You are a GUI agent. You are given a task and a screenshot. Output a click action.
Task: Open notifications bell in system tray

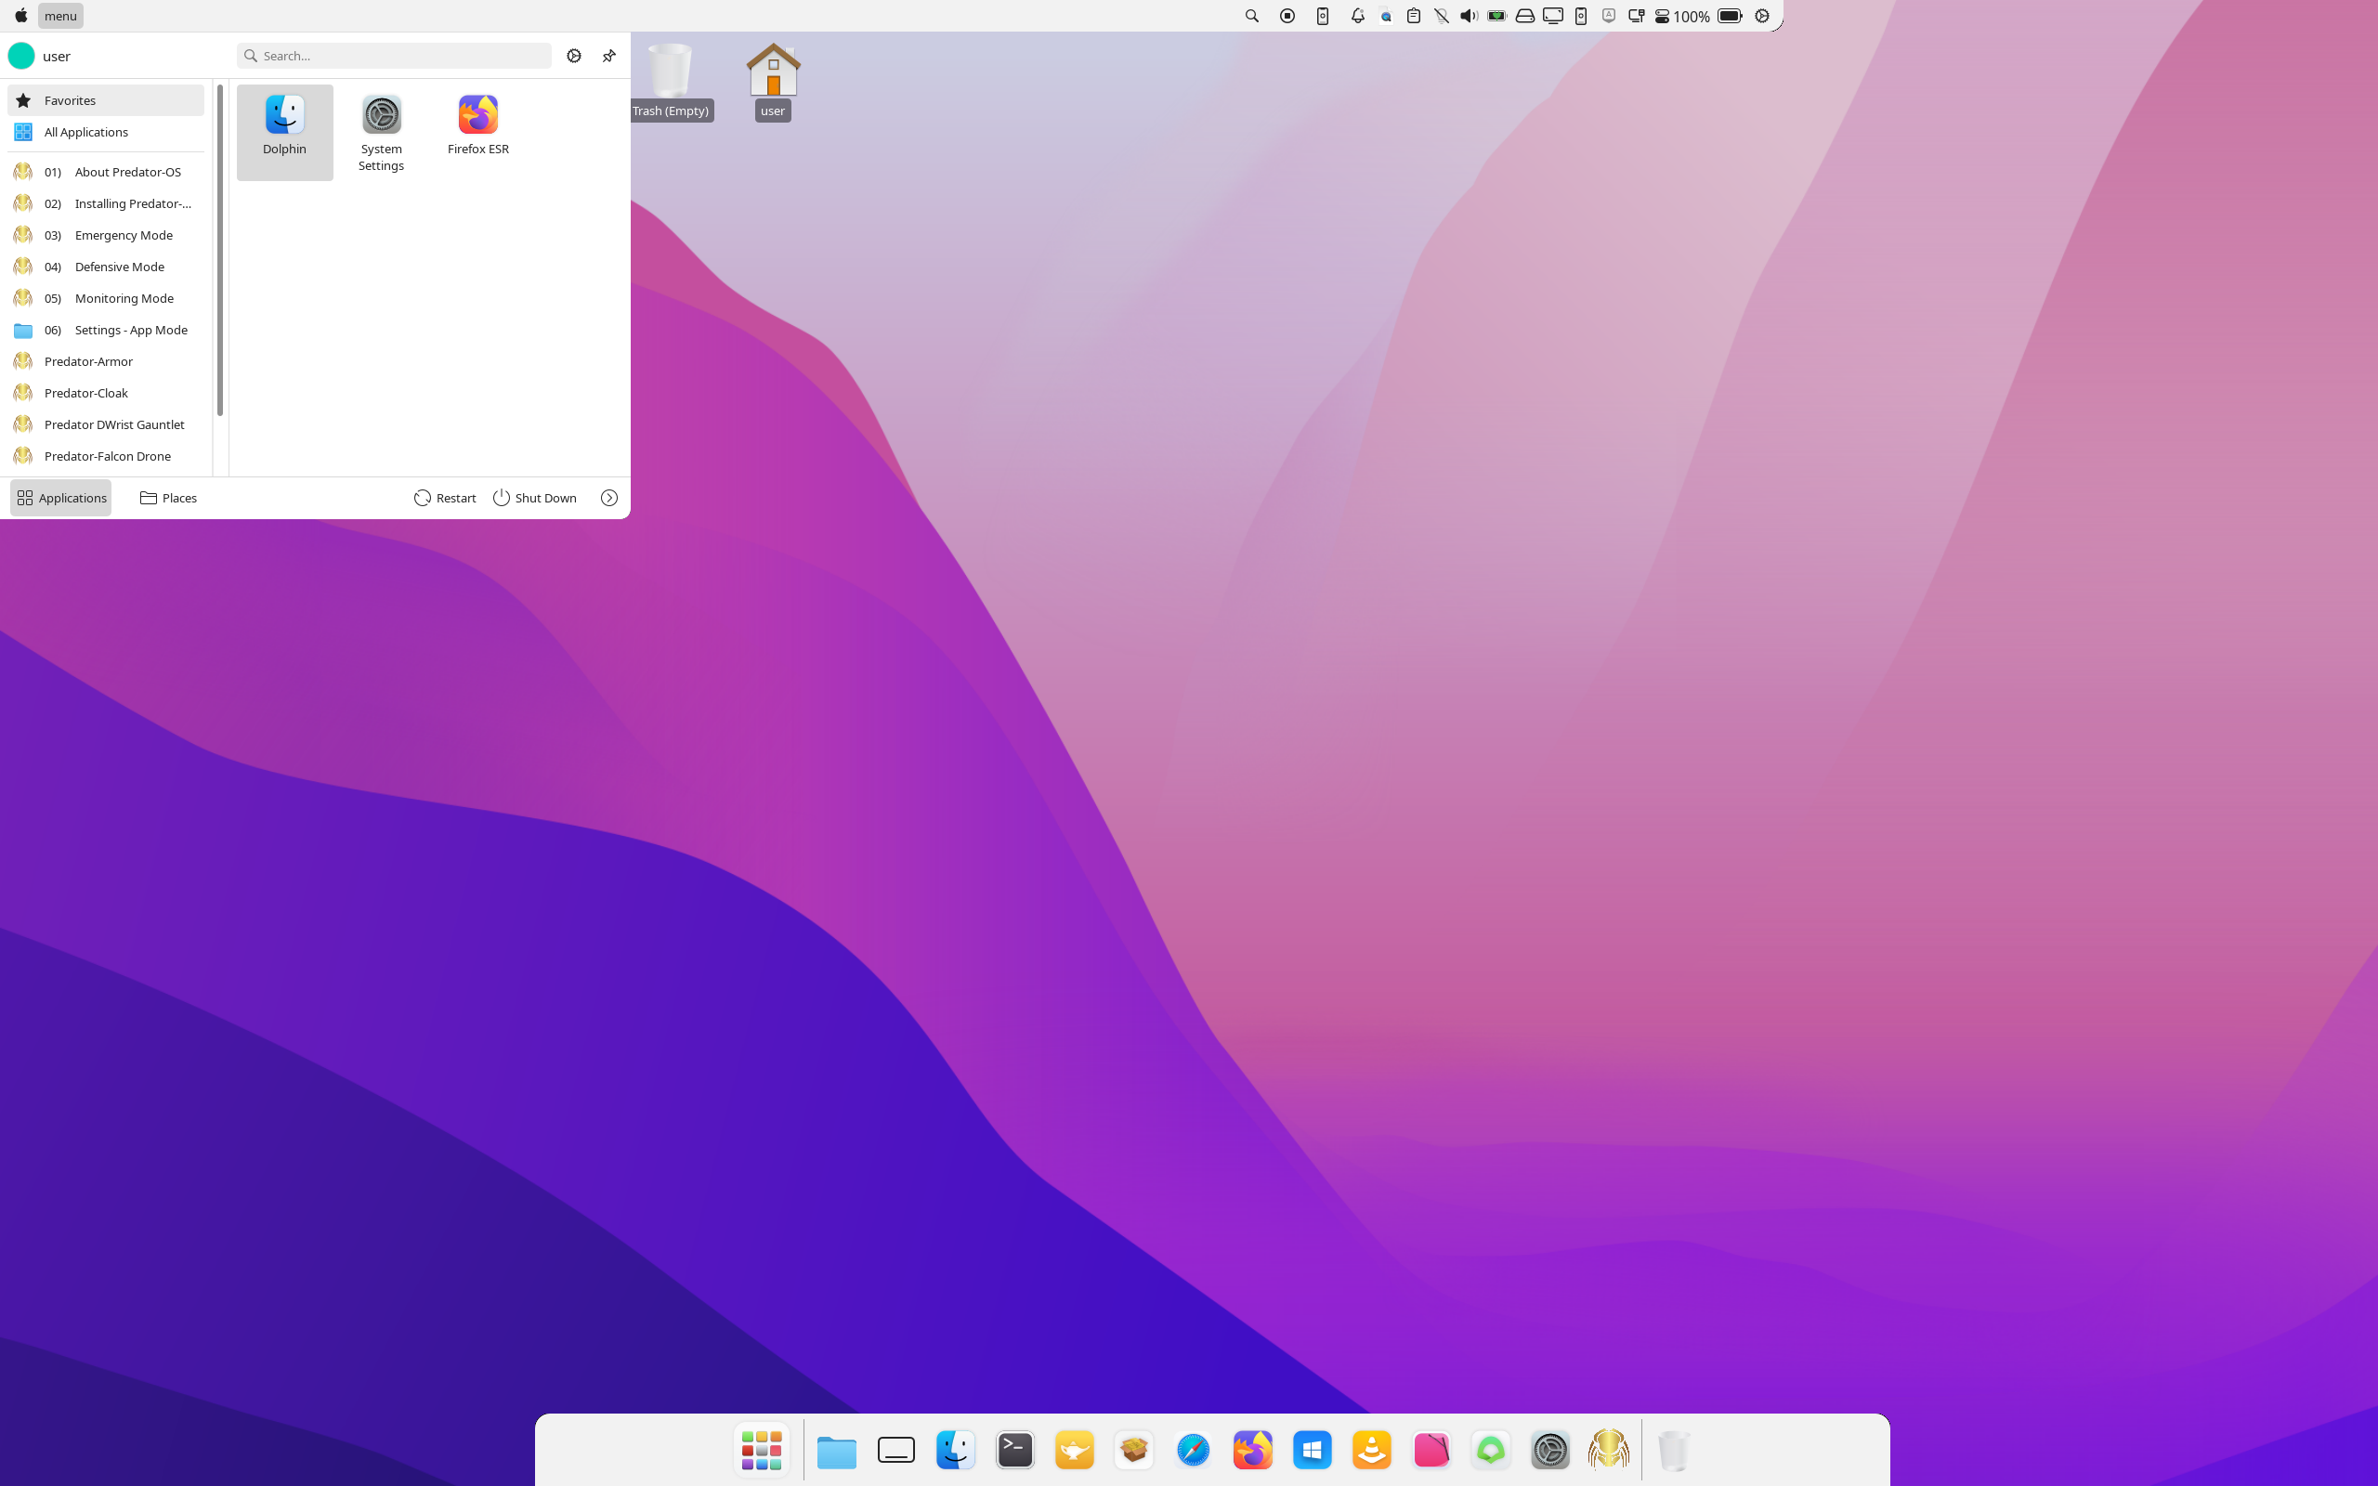click(1358, 16)
